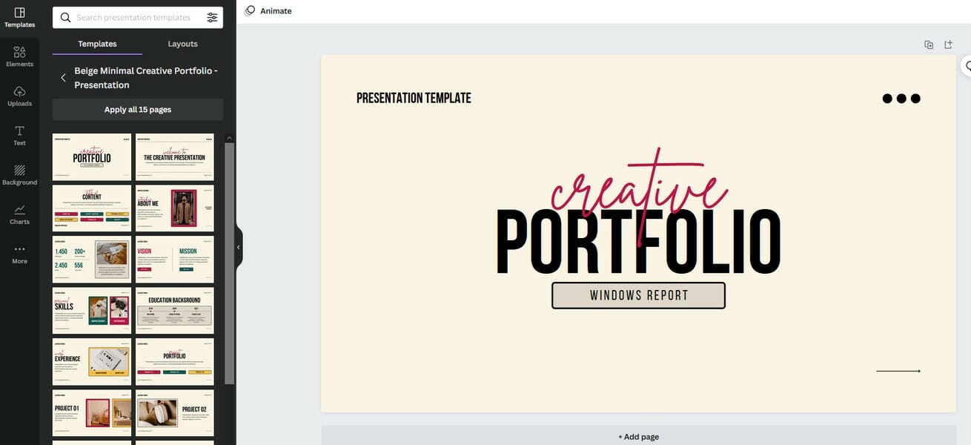The image size is (971, 445).
Task: Select the Content page thumbnail
Action: tap(92, 208)
